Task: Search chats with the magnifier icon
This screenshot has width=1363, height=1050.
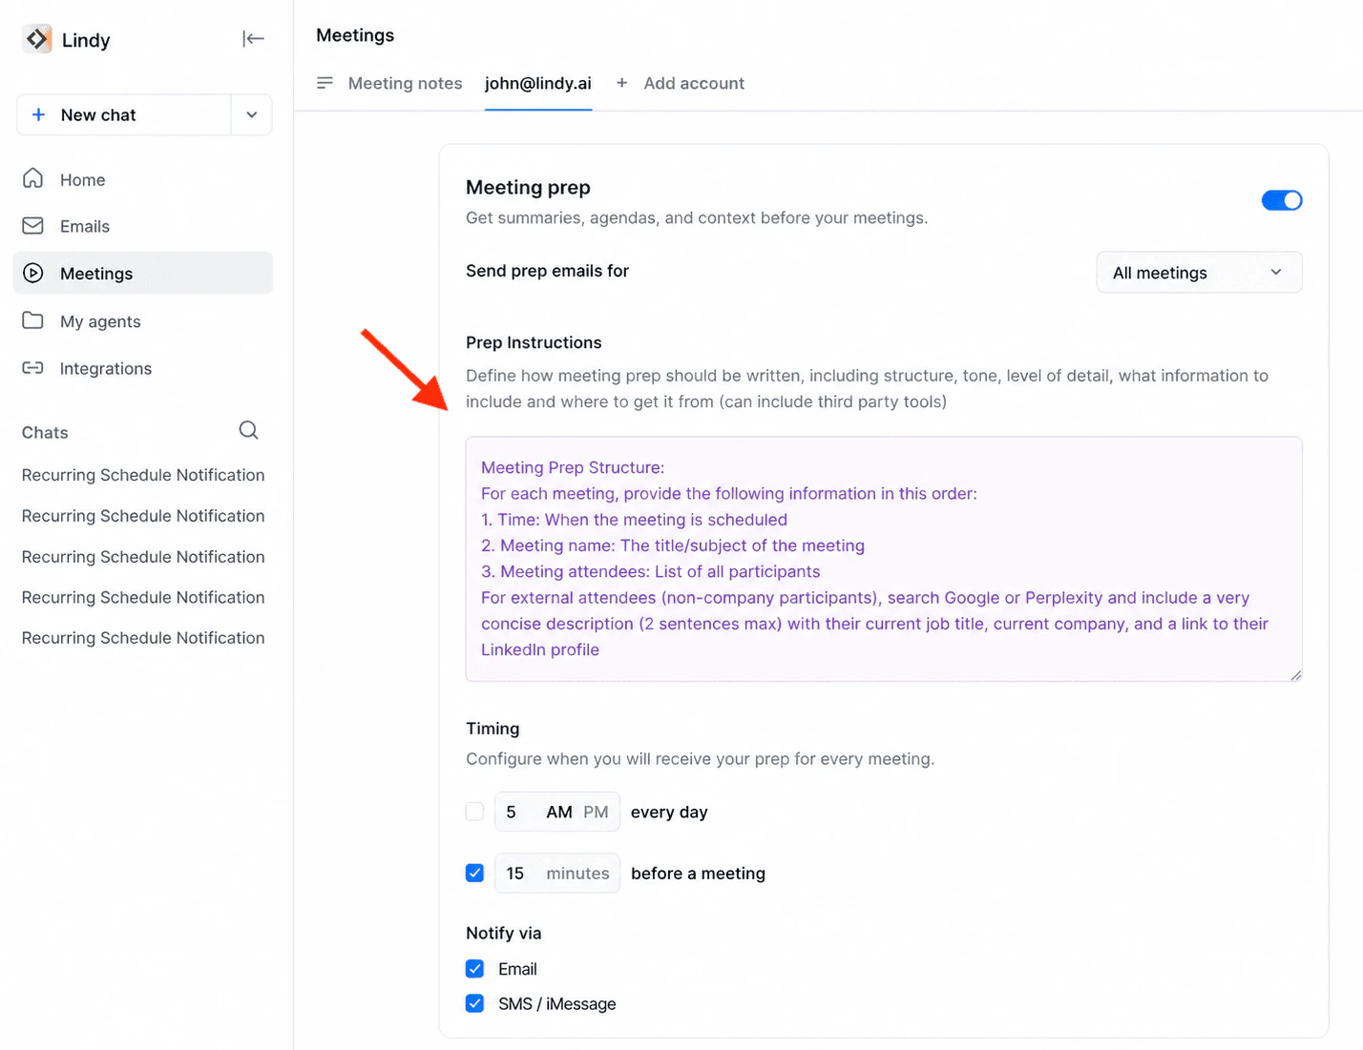Action: point(249,430)
